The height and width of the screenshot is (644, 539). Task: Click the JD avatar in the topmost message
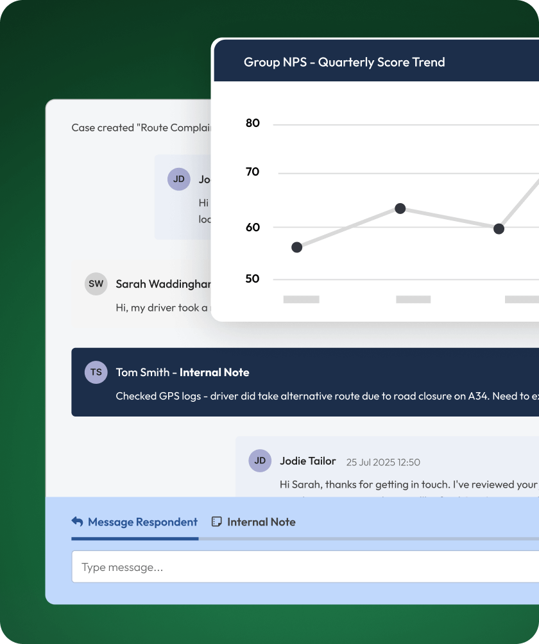coord(178,179)
